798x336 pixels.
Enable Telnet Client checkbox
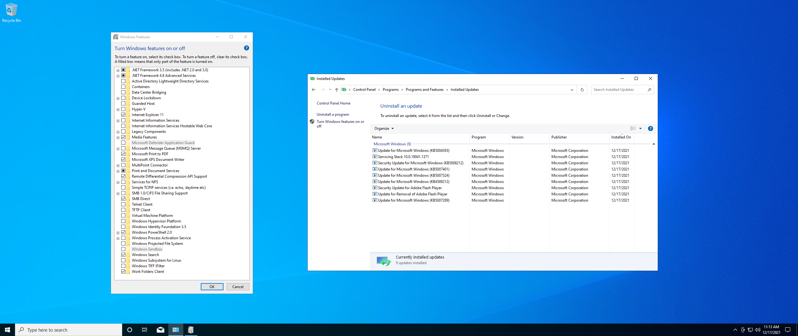[123, 204]
